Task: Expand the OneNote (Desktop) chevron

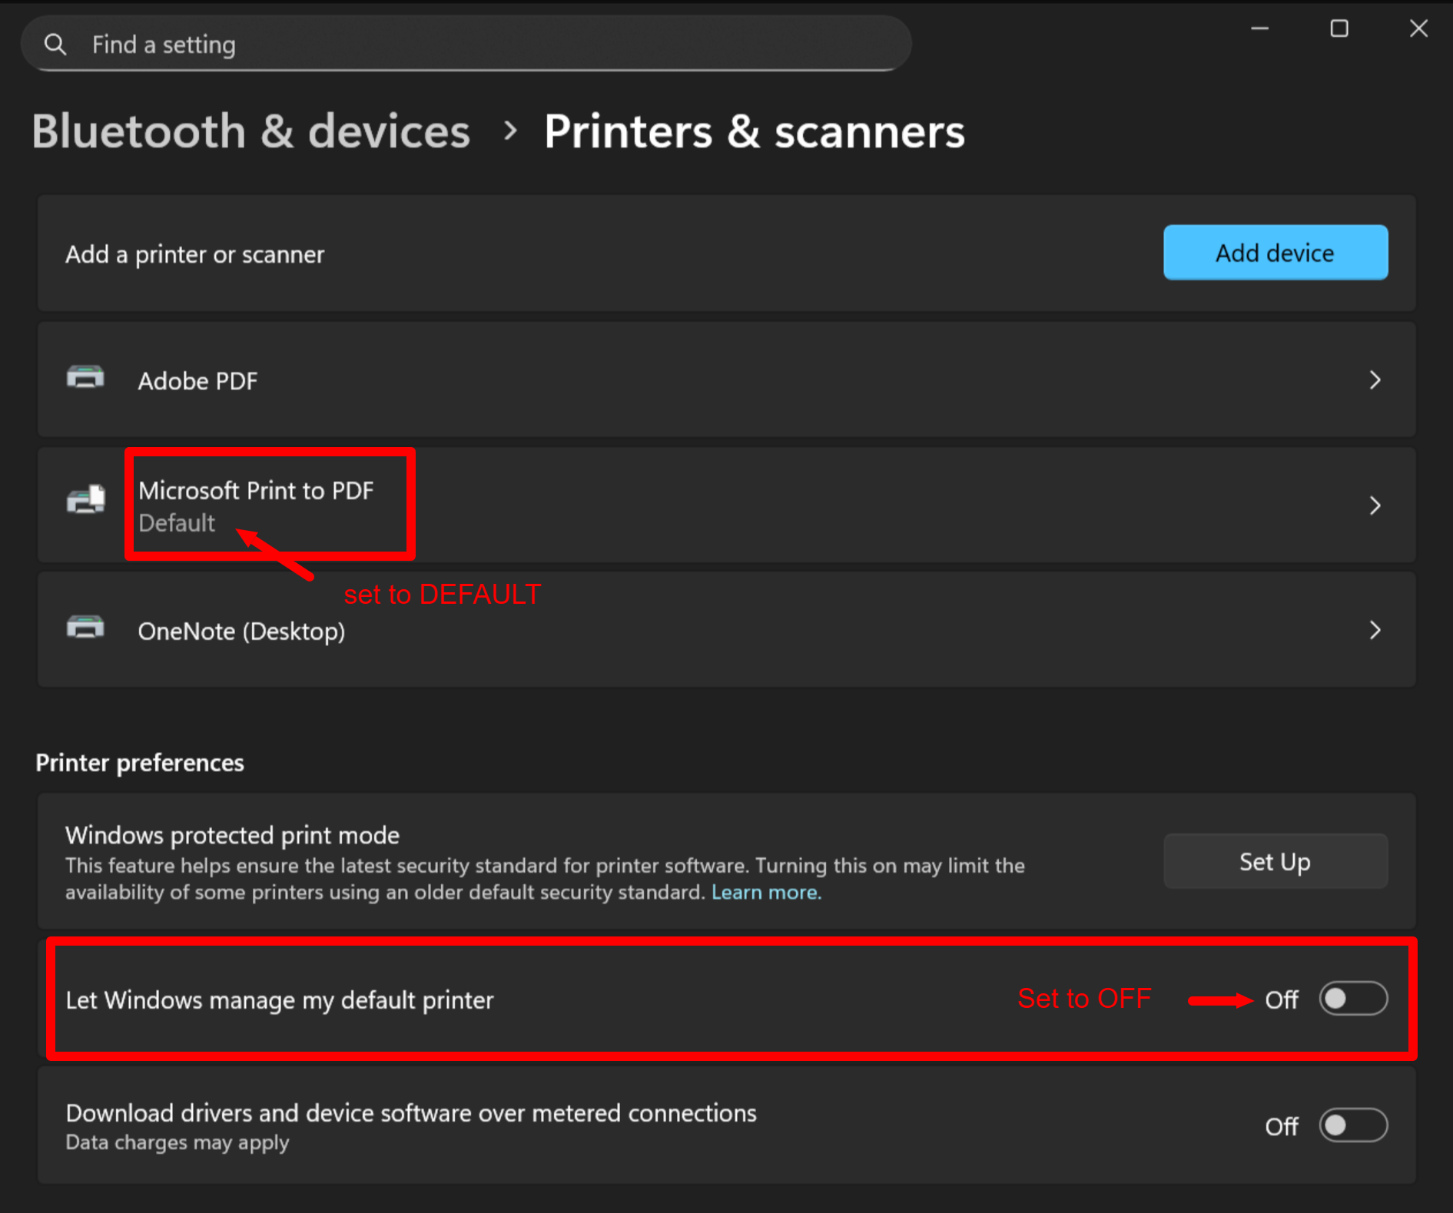Action: click(x=1375, y=631)
